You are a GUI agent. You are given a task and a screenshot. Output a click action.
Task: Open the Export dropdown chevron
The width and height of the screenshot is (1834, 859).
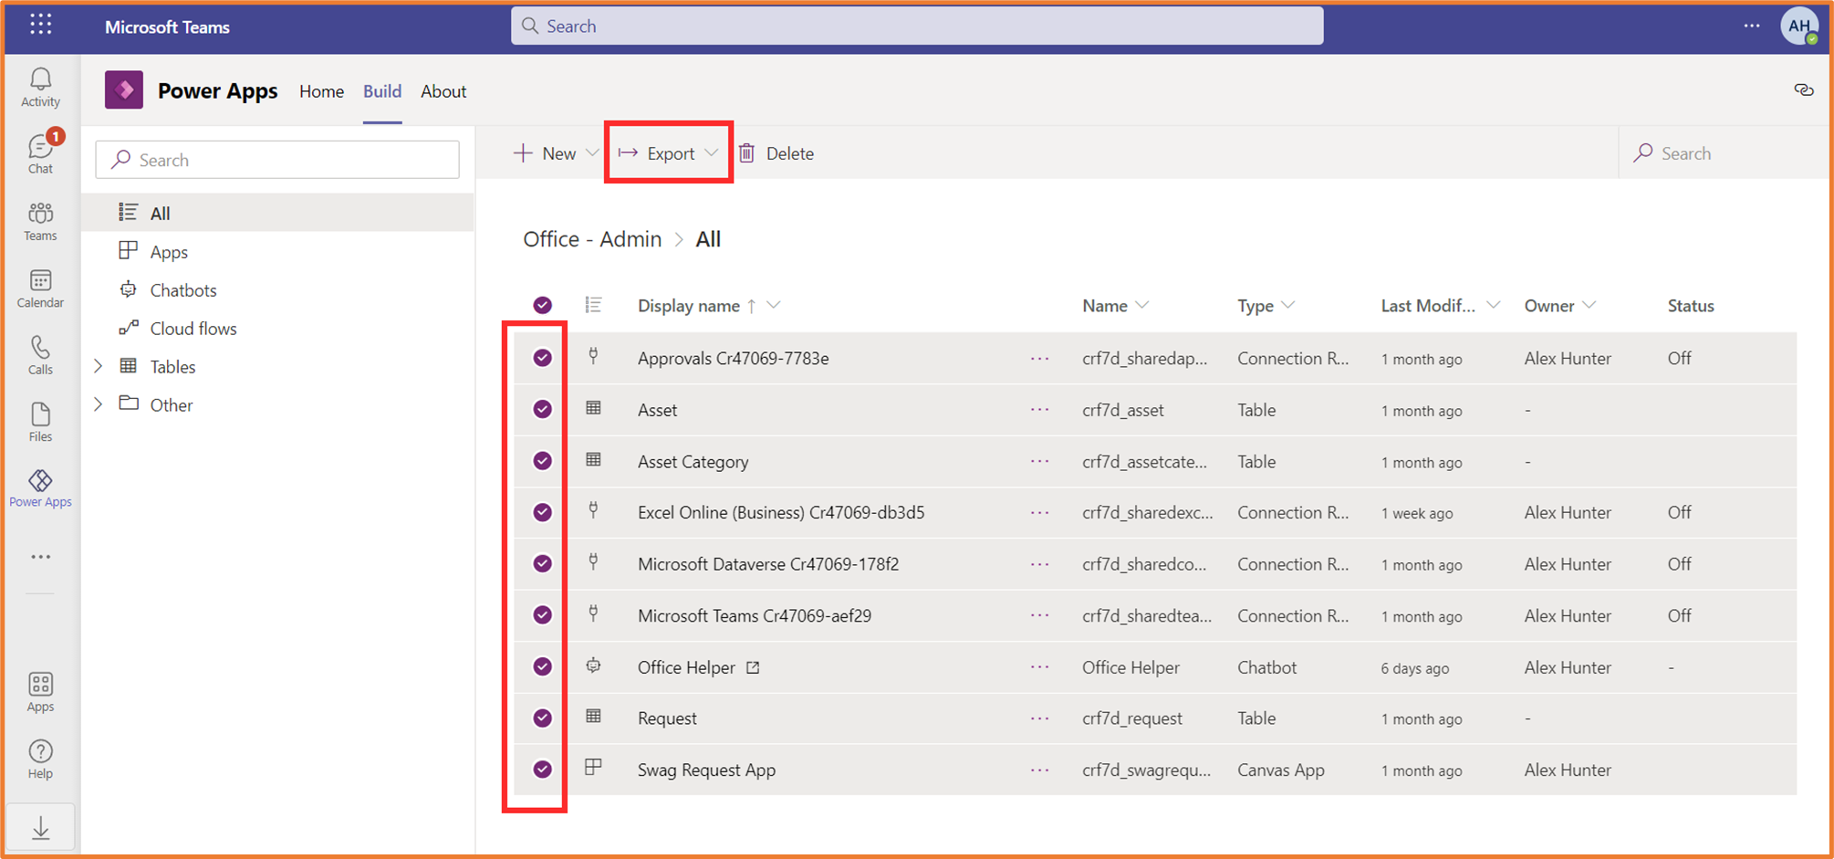pyautogui.click(x=711, y=152)
